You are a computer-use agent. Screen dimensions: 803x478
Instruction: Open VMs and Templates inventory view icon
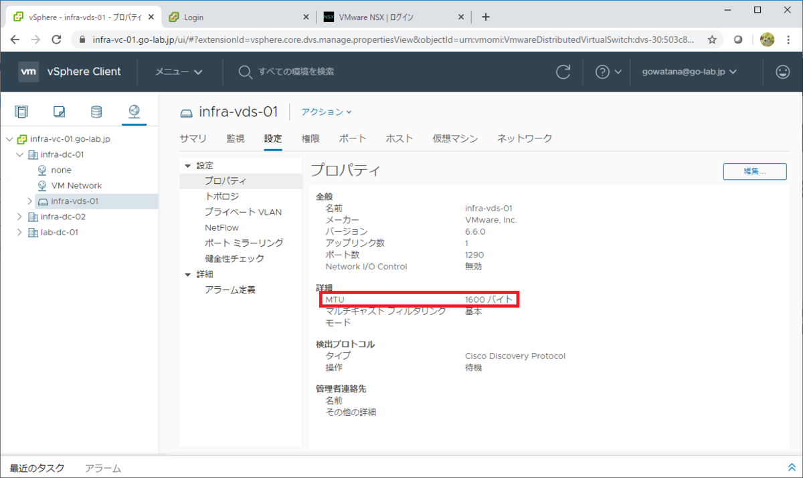(x=59, y=112)
